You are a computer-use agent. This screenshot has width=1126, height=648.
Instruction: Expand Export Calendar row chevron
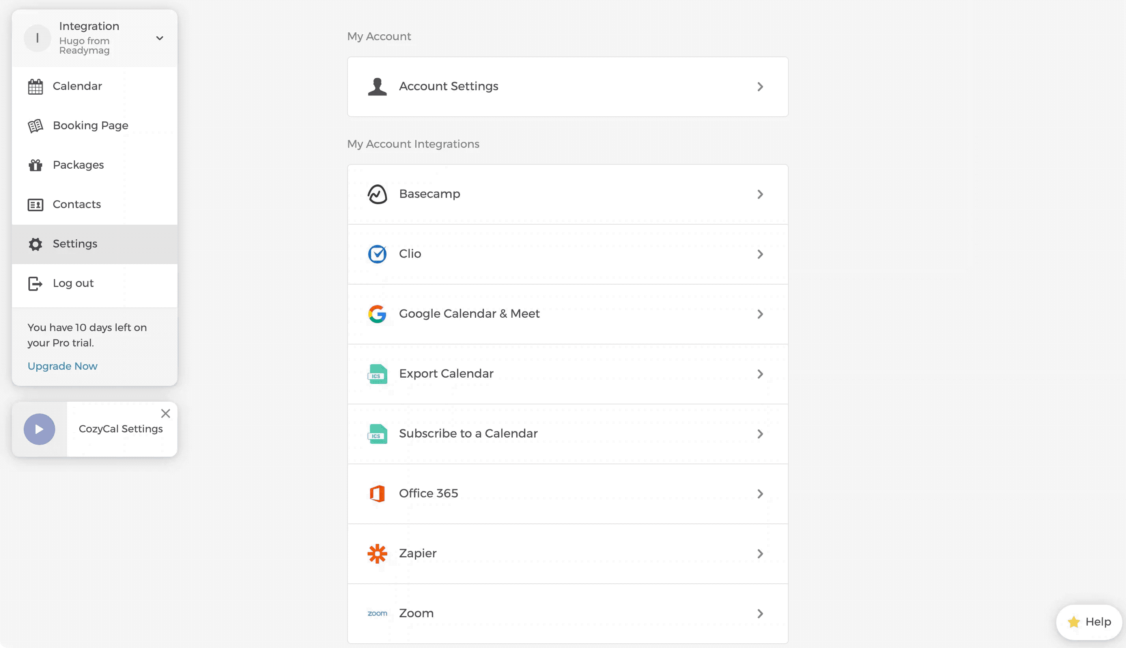[x=760, y=374]
